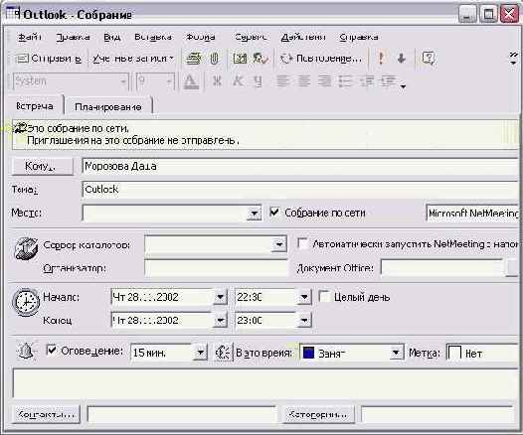The height and width of the screenshot is (435, 523).
Task: Toggle bulleted list formatting
Action: (345, 81)
